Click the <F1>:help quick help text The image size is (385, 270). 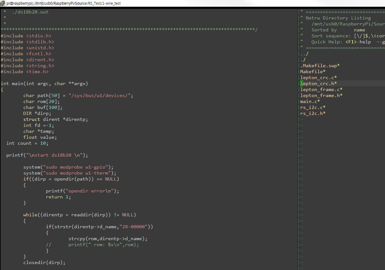point(358,42)
